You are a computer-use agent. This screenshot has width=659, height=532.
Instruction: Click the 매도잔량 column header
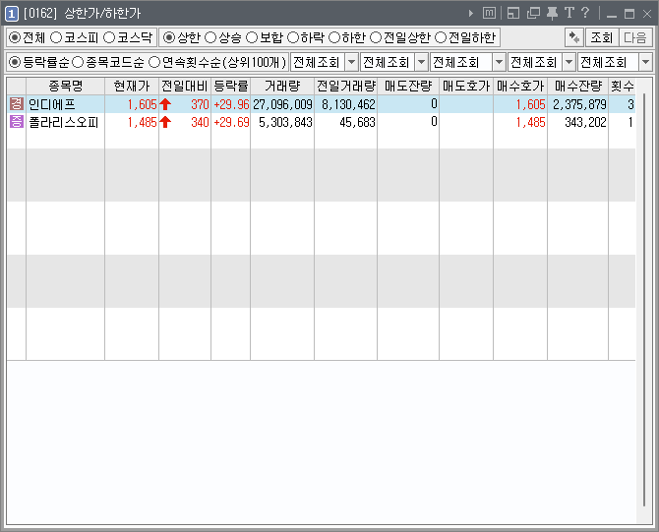pyautogui.click(x=408, y=87)
